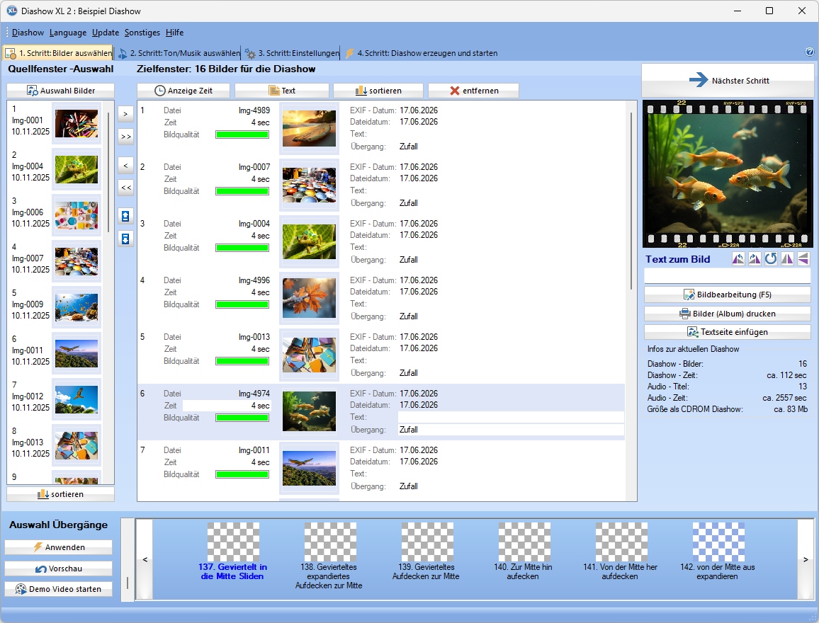This screenshot has width=819, height=623.
Task: Click Bildqualität bar of slide 2
Action: point(242,191)
